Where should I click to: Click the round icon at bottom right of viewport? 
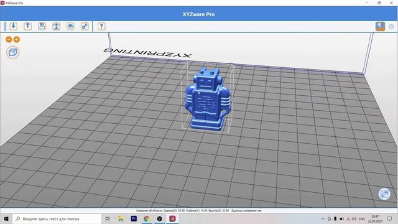click(384, 194)
